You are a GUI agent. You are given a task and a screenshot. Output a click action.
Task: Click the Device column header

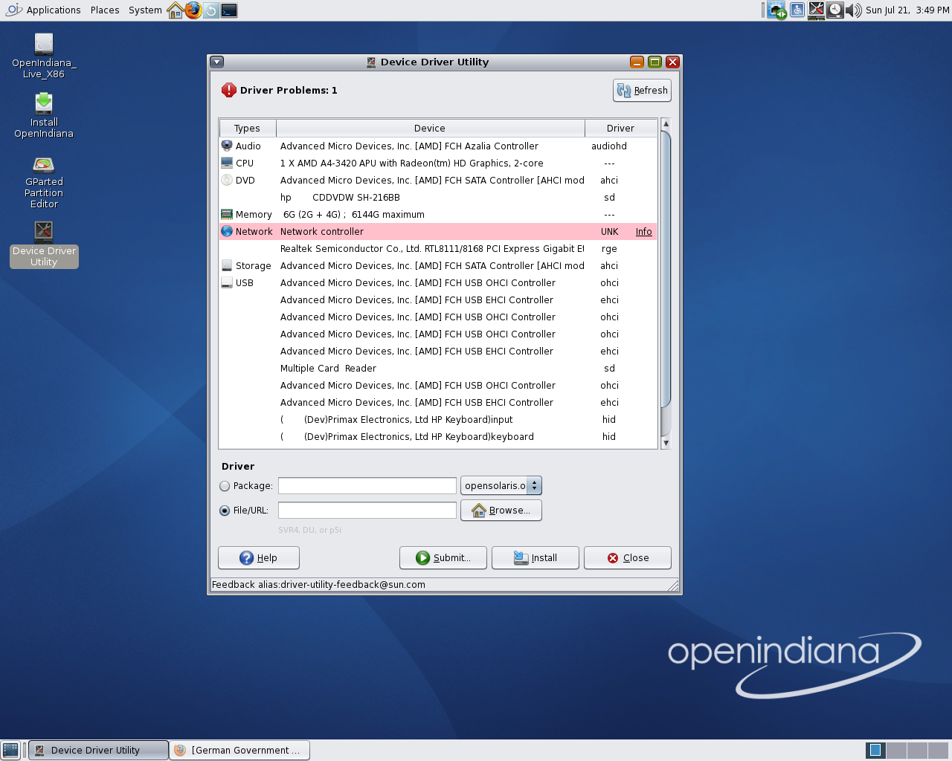point(431,128)
